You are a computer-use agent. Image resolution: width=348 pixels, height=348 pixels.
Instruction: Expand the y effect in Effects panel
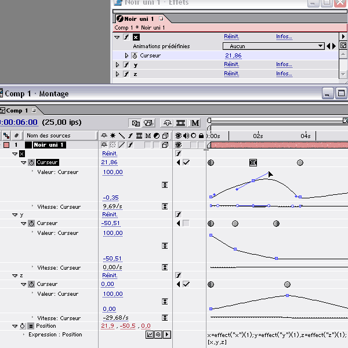click(x=117, y=65)
